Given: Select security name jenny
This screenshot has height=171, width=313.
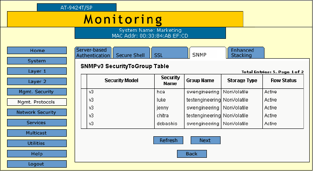Looking at the screenshot, I should point(163,108).
